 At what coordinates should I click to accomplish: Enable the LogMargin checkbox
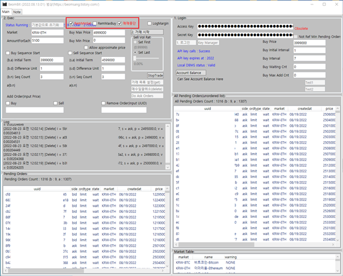pyautogui.click(x=150, y=23)
